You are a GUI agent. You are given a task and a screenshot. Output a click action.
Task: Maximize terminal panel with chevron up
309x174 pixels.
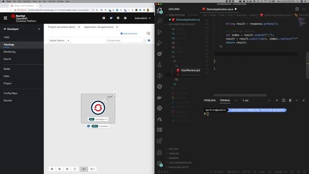(x=297, y=101)
